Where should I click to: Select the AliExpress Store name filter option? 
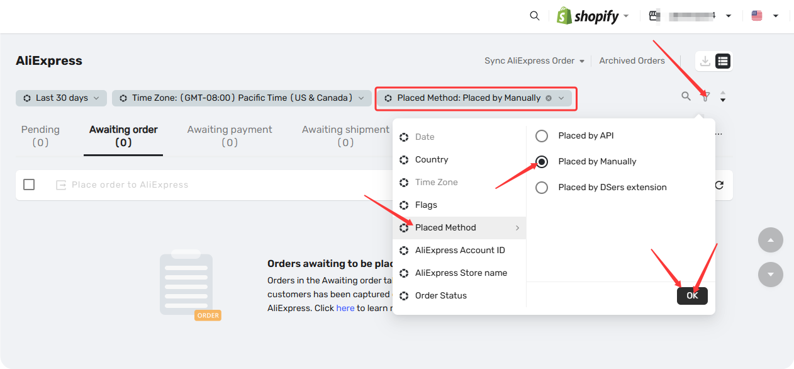459,273
